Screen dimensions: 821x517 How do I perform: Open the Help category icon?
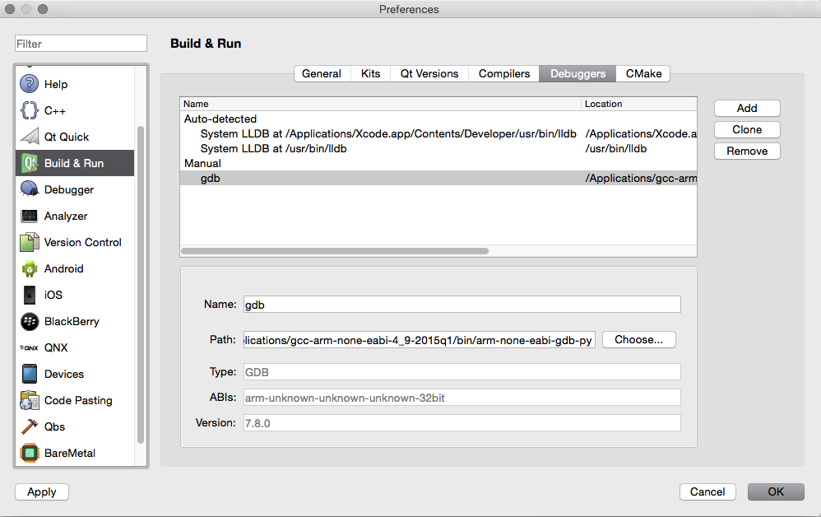pyautogui.click(x=30, y=84)
